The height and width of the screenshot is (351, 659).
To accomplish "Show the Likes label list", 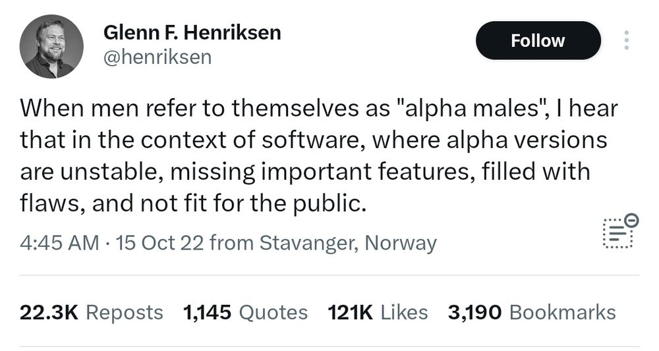I will coord(405,312).
